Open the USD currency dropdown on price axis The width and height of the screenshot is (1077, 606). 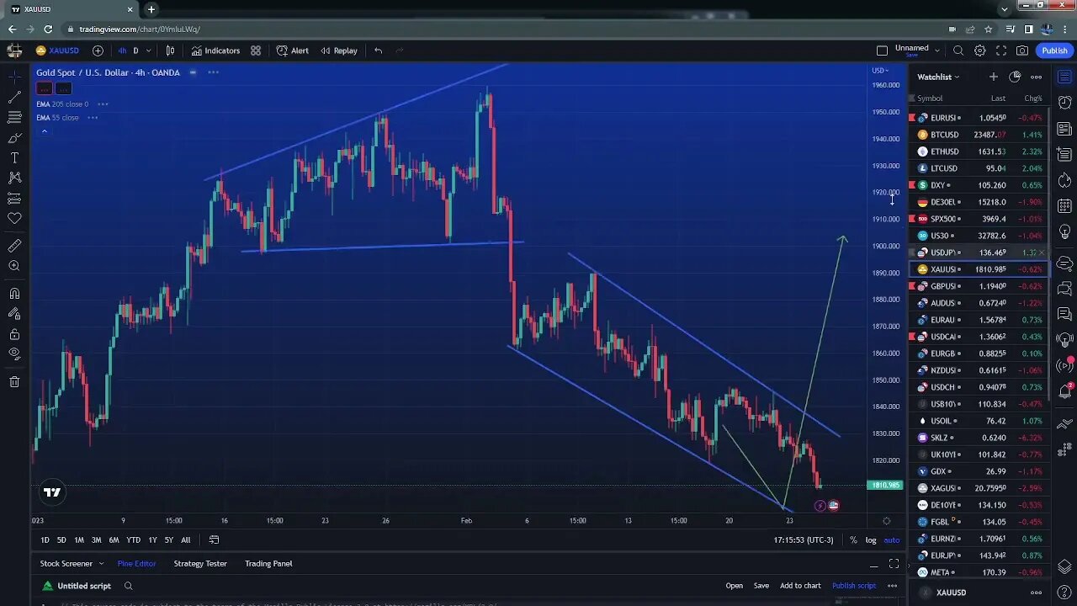[x=880, y=71]
